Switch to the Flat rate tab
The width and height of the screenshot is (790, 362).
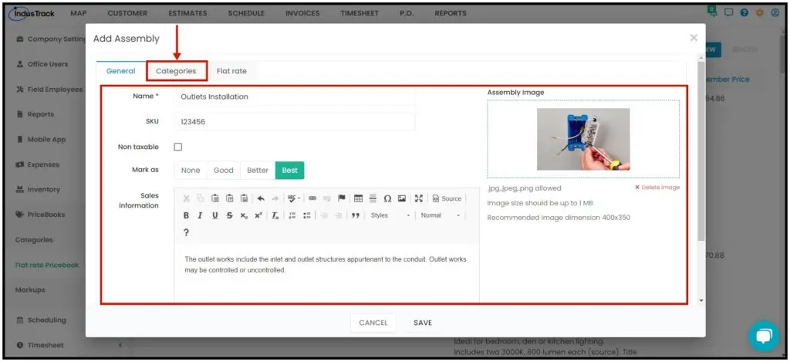231,71
